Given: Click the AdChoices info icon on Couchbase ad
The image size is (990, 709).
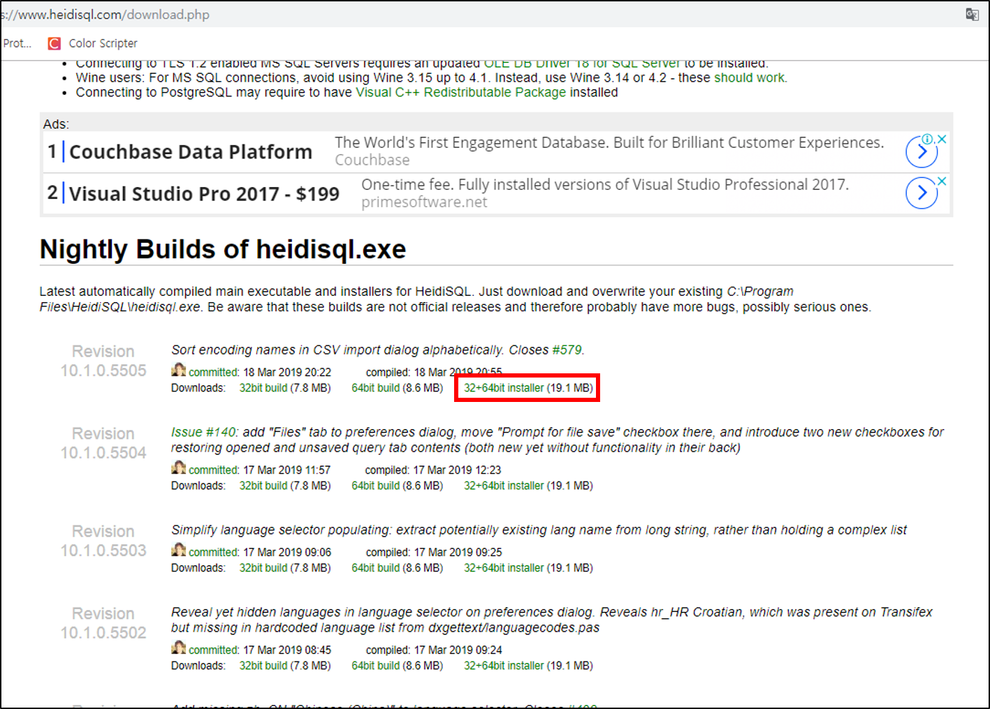Looking at the screenshot, I should coord(927,139).
